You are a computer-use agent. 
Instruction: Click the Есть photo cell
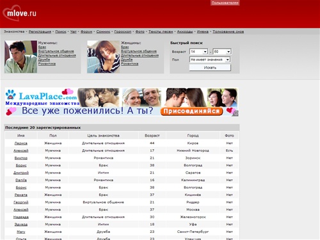pyautogui.click(x=229, y=150)
